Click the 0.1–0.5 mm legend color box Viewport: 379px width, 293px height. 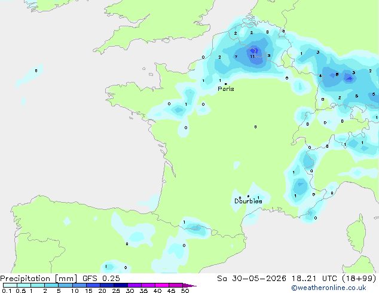(10, 285)
